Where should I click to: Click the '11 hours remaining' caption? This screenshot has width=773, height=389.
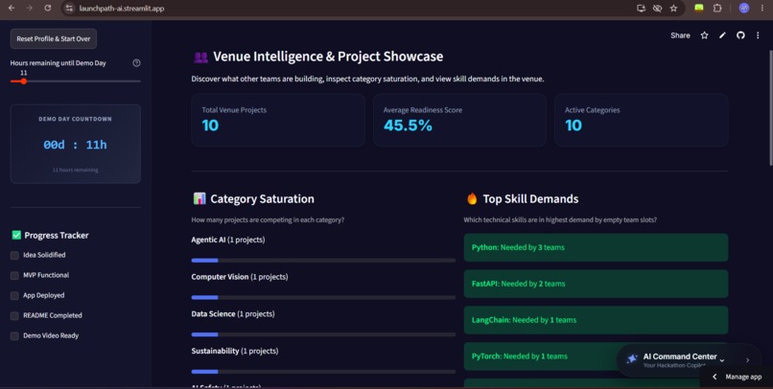(x=76, y=170)
